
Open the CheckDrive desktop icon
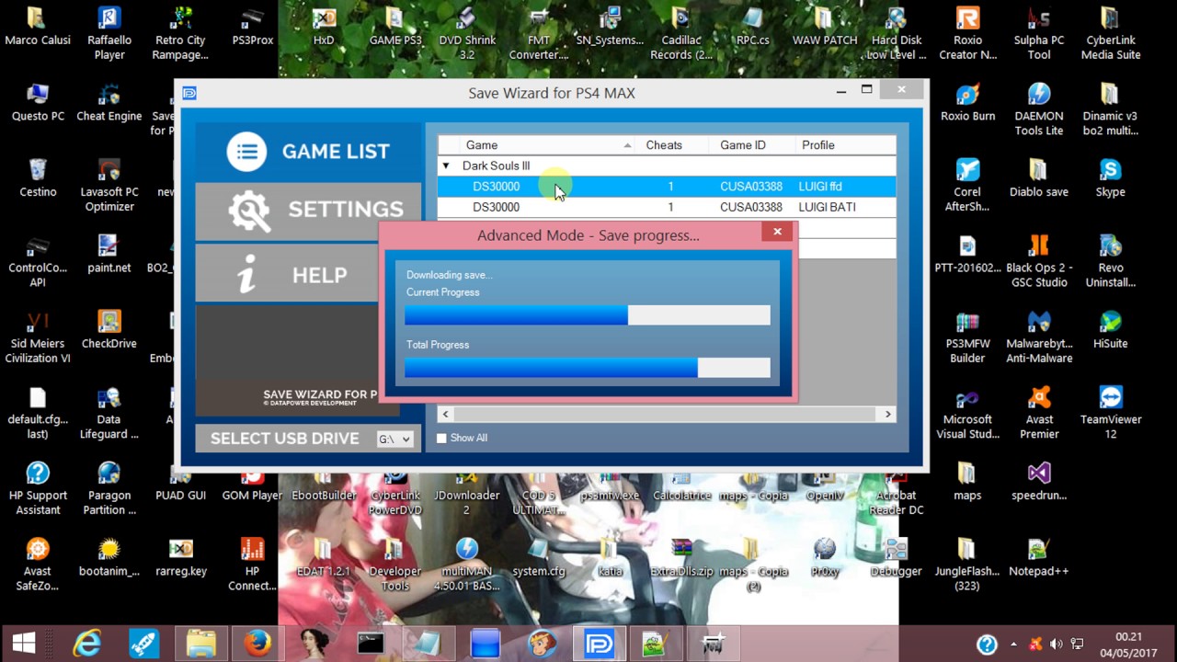pyautogui.click(x=109, y=329)
